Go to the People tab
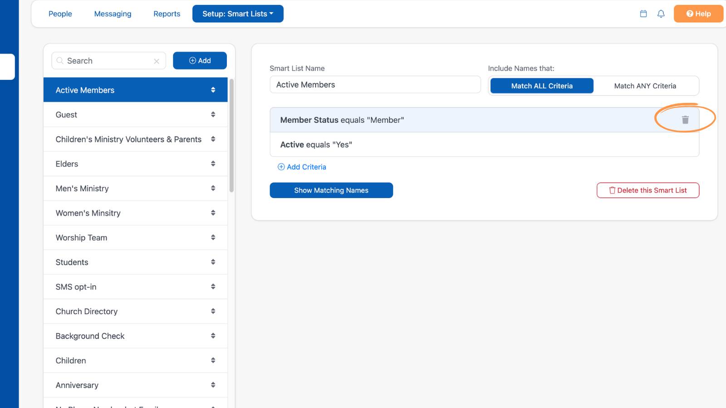726x408 pixels. coord(60,14)
